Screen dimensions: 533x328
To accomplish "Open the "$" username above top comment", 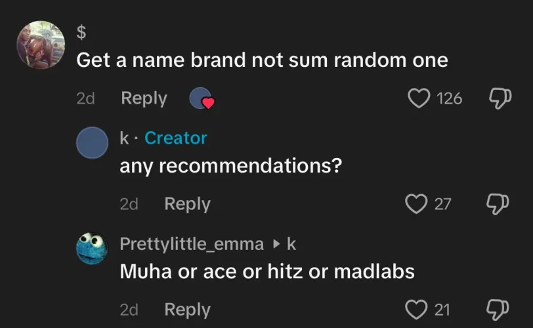I will tap(81, 31).
